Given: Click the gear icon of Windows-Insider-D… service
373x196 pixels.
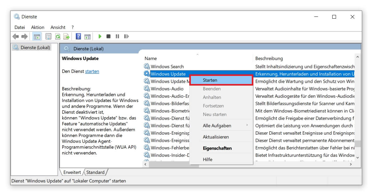Looking at the screenshot, I should point(147,155).
